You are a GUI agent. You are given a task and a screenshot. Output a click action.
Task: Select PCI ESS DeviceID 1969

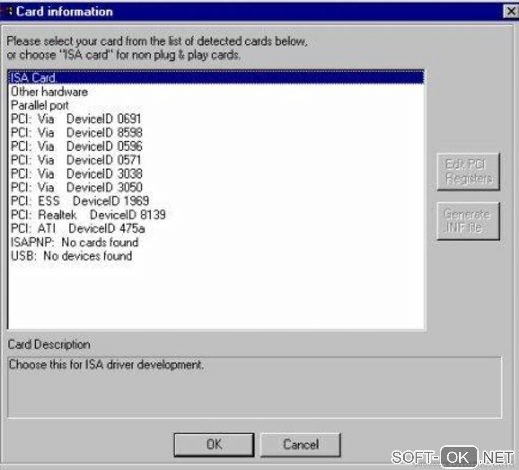tap(216, 201)
